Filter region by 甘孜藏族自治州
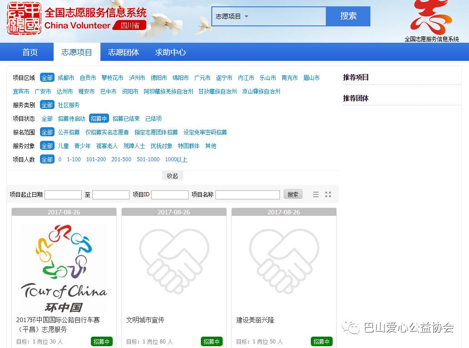 218,91
